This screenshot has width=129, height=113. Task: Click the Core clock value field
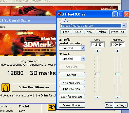click(97, 45)
